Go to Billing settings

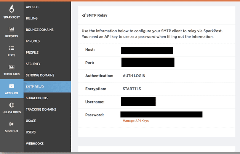pos(32,18)
